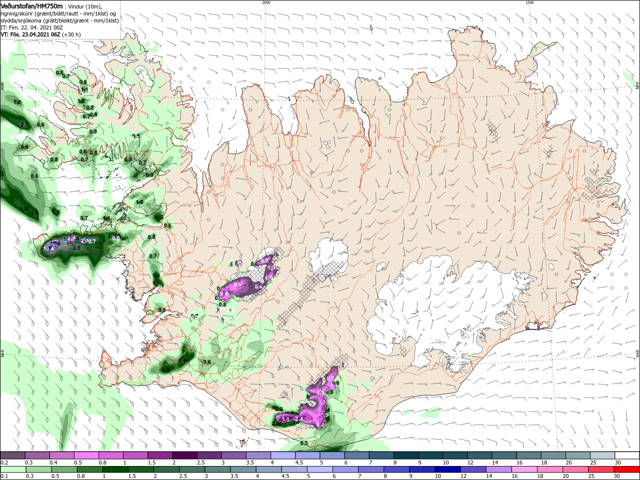Click the 20W longitude label on the top edge
Screen dimensions: 640x480
(266, 2)
